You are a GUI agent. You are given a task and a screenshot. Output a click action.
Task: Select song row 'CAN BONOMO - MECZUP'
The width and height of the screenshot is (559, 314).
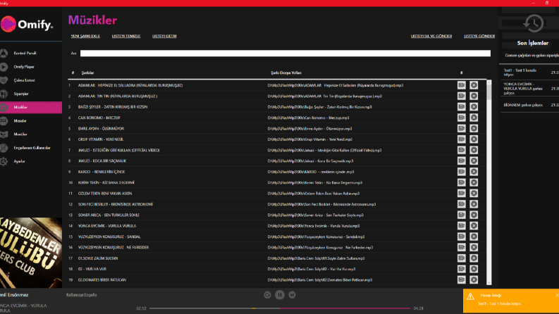tap(277, 118)
